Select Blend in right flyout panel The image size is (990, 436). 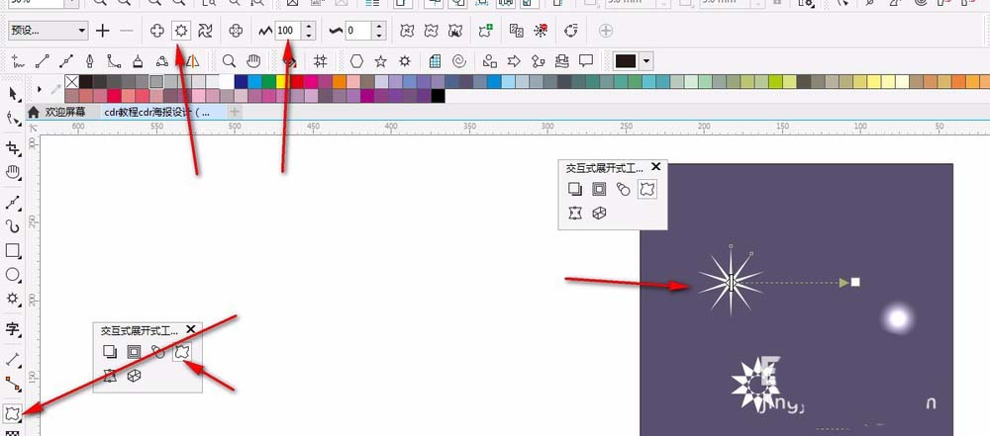click(623, 189)
